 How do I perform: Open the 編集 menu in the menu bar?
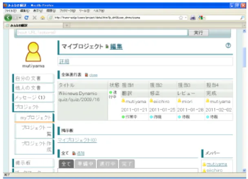(25, 11)
